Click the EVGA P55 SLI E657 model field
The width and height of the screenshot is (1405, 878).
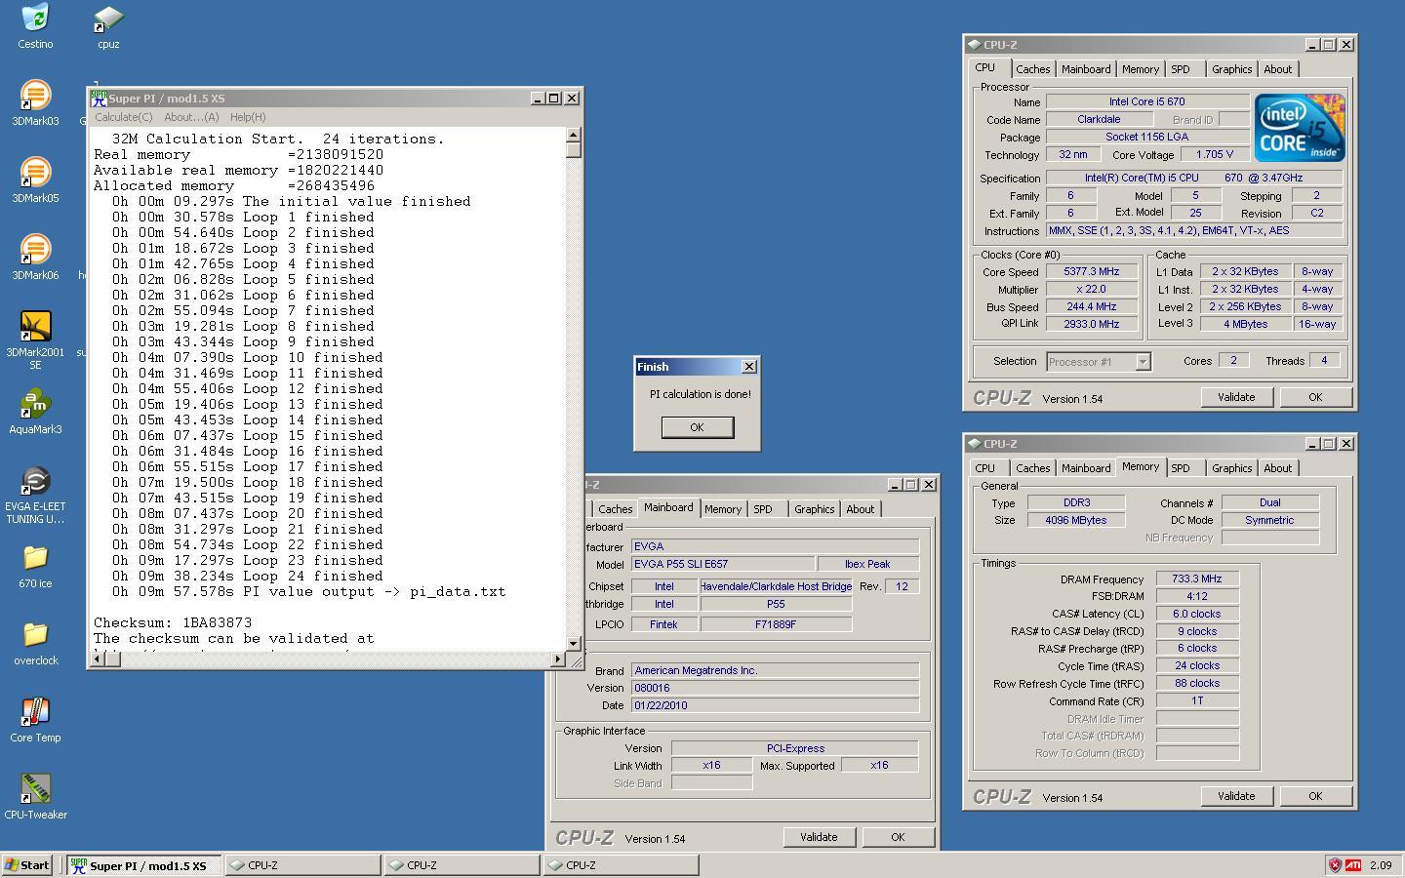coord(723,565)
